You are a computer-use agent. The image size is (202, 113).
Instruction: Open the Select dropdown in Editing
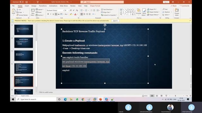pyautogui.click(x=166, y=15)
